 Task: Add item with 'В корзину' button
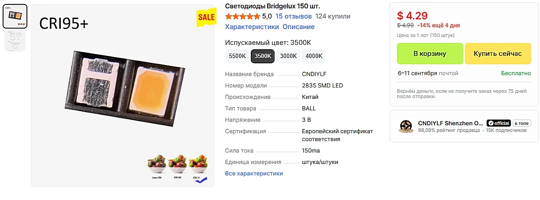[430, 54]
